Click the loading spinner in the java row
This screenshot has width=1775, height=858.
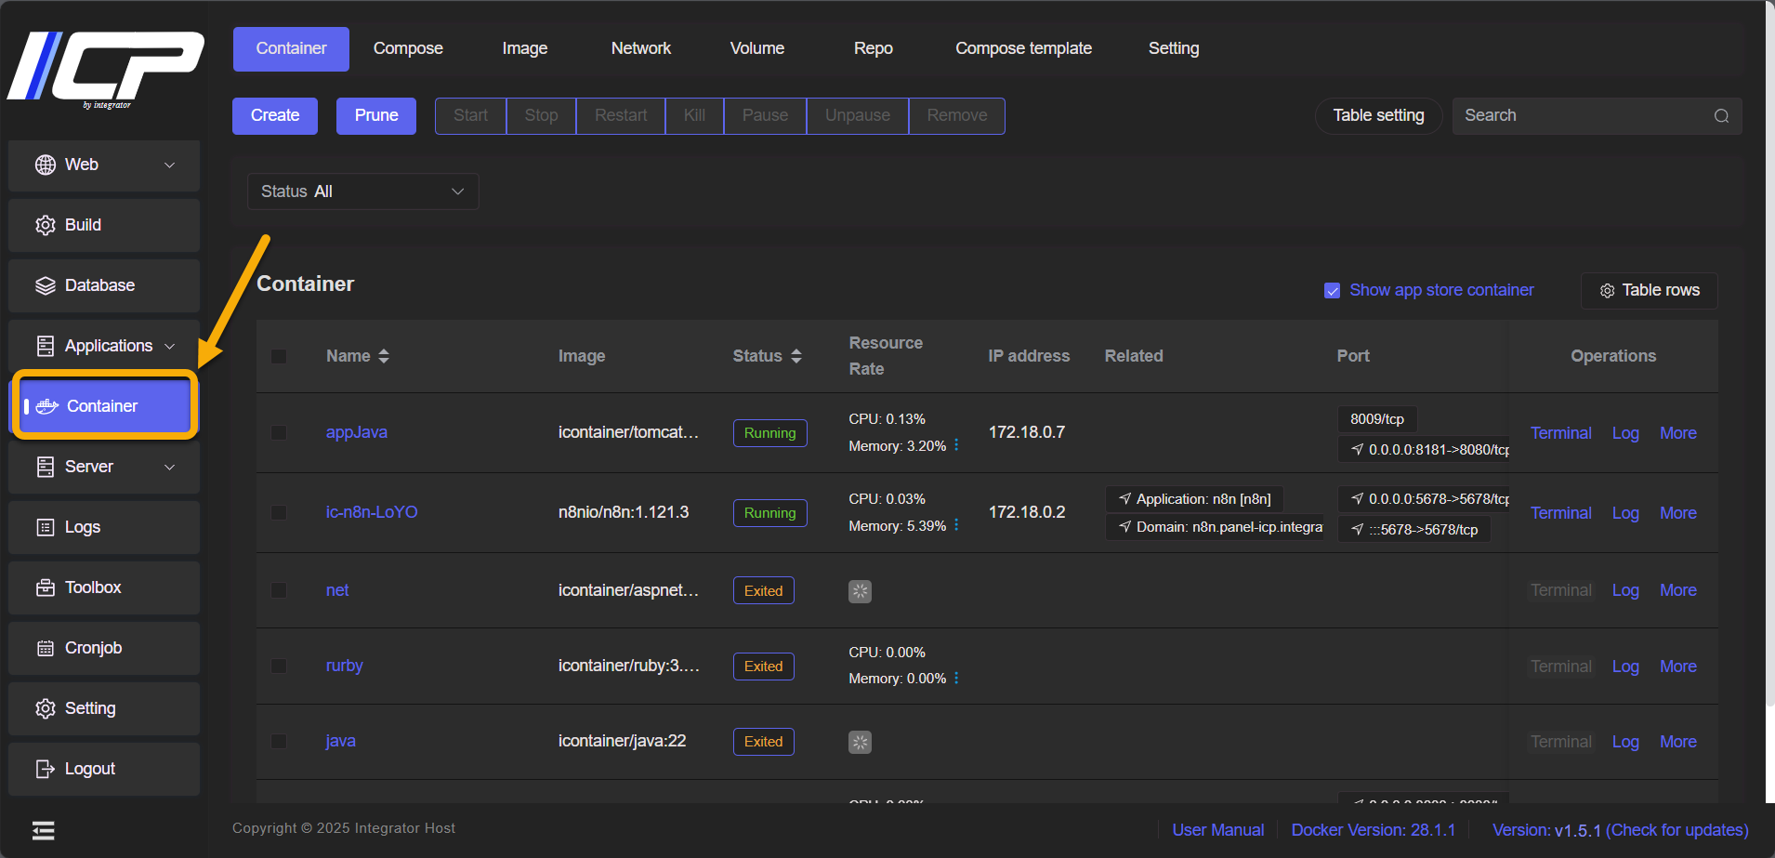pos(861,742)
